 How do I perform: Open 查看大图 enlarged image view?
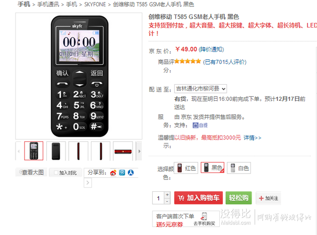[31, 172]
